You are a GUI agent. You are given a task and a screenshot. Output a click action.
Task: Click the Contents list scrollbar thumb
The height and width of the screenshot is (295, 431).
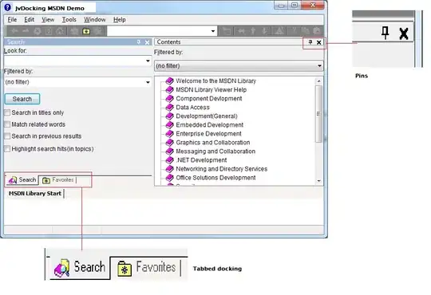pos(318,114)
